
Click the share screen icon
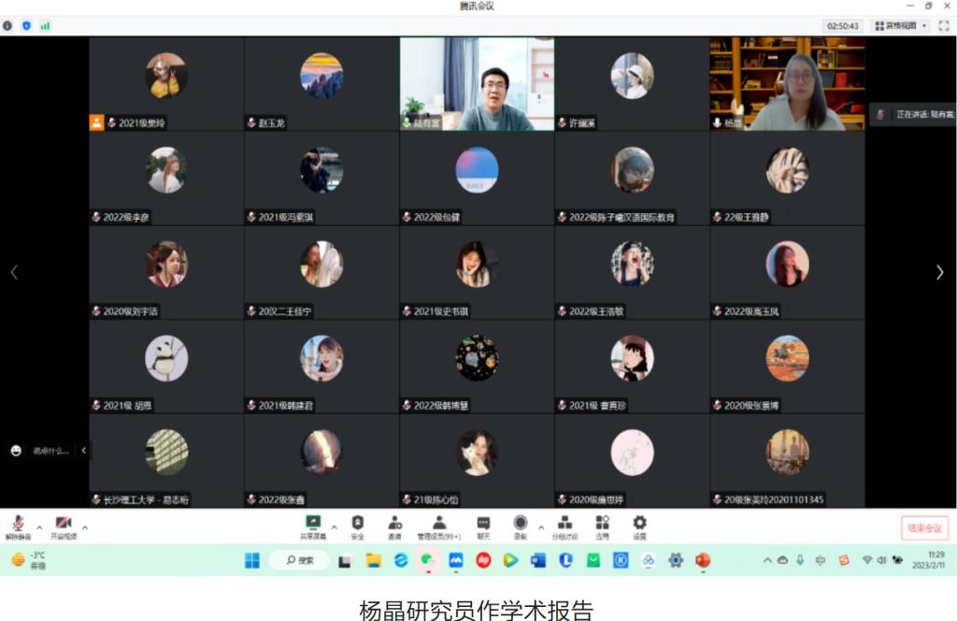click(x=313, y=524)
